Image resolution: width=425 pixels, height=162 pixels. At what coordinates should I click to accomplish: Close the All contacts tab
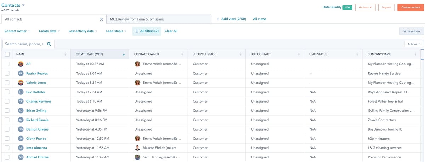tap(102, 19)
